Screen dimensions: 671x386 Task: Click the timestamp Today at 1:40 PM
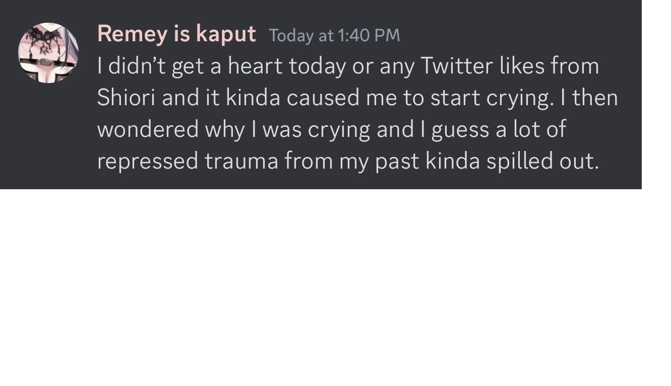pyautogui.click(x=334, y=35)
